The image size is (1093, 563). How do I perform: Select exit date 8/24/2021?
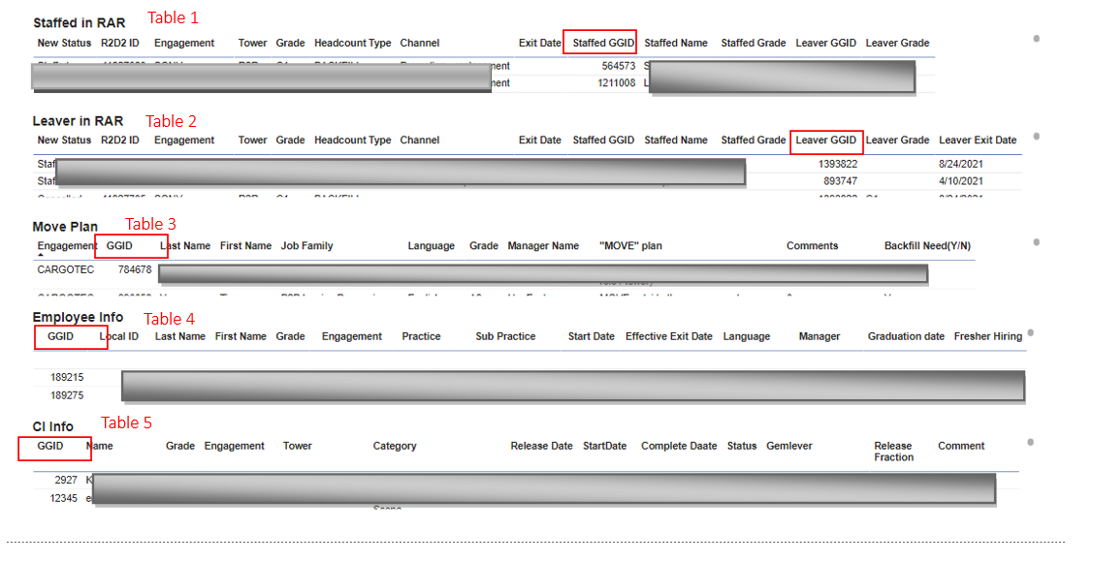(x=961, y=165)
